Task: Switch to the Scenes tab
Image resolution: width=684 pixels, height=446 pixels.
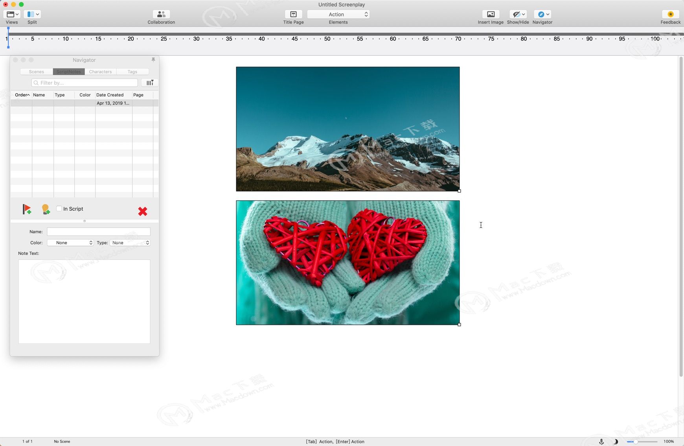Action: [36, 72]
